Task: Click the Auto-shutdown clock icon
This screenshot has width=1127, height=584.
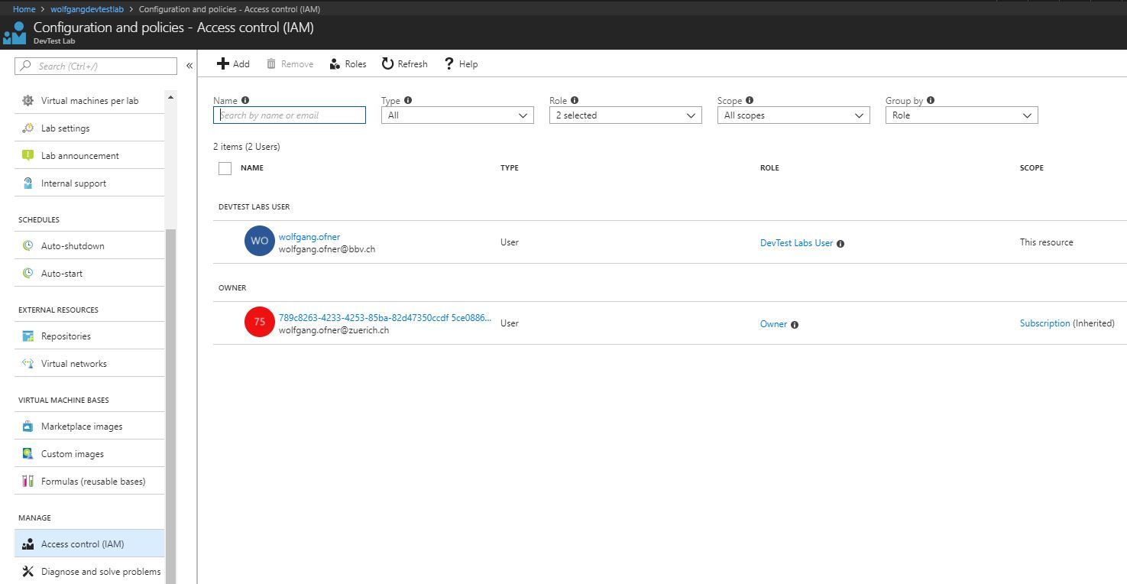Action: [28, 246]
